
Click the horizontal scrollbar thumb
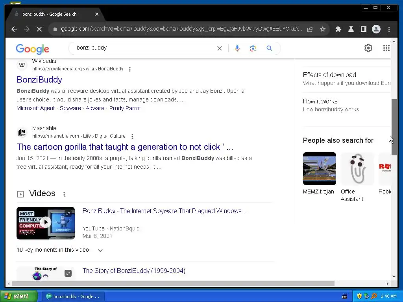click(x=173, y=284)
